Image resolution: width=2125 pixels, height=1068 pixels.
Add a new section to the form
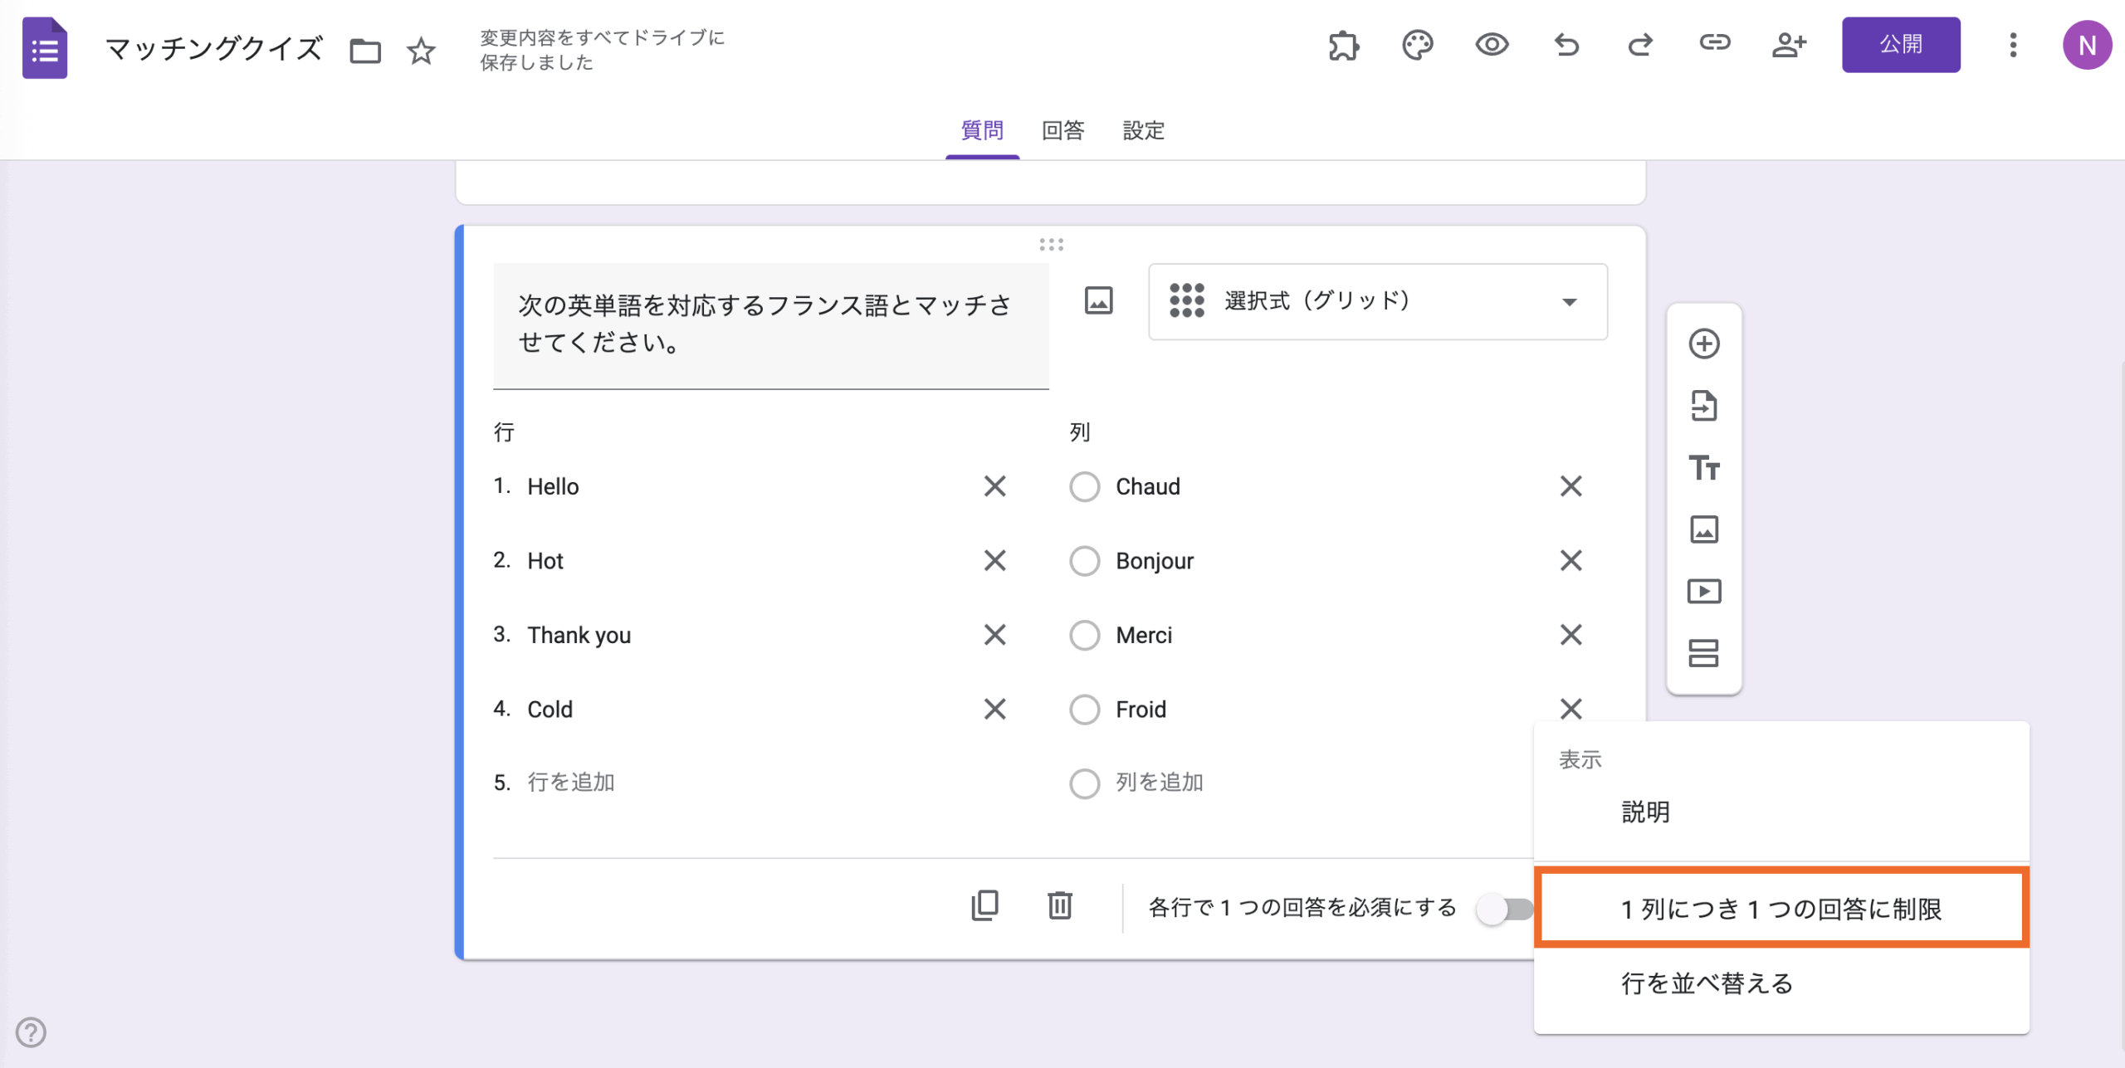(1704, 653)
